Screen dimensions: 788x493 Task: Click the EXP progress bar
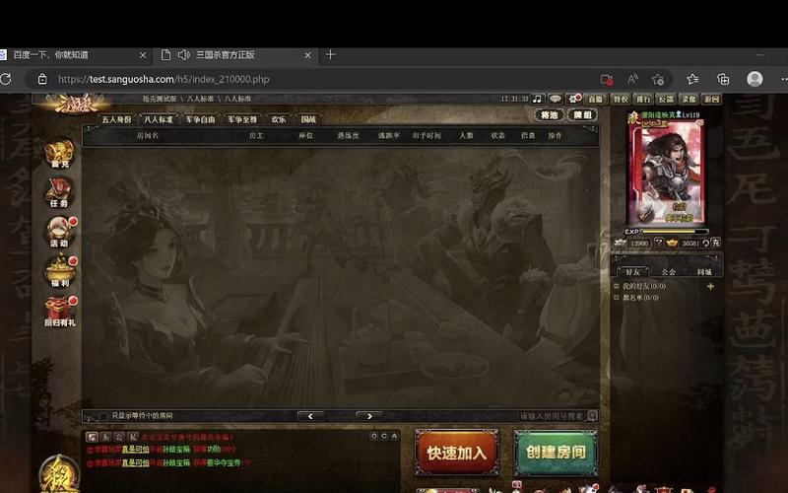coord(675,232)
